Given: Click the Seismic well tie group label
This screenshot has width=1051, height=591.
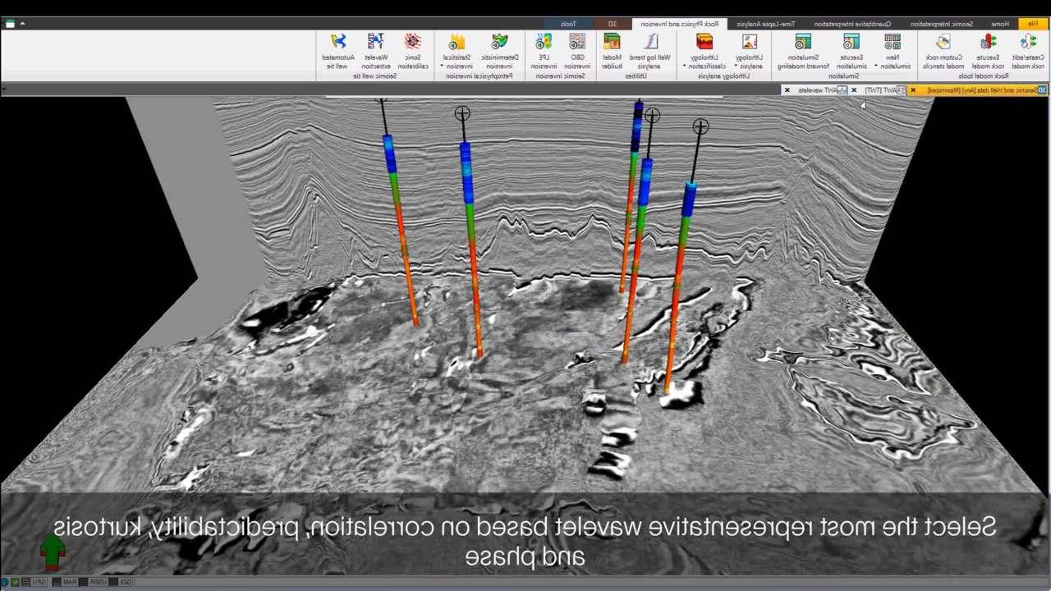Looking at the screenshot, I should tap(374, 76).
